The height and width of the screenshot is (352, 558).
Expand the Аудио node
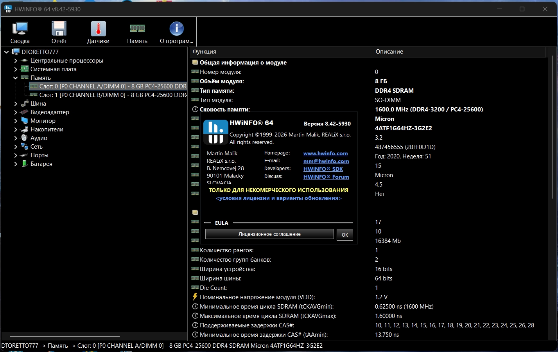point(16,138)
